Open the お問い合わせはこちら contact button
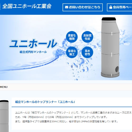 83,7
